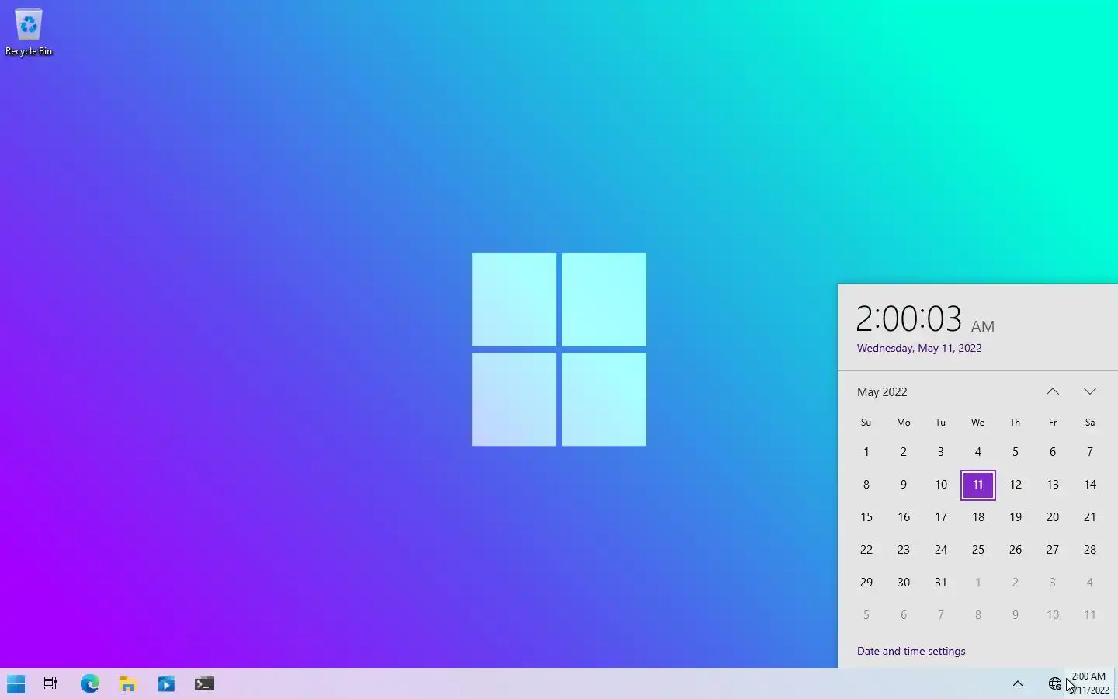Image resolution: width=1118 pixels, height=699 pixels.
Task: Select grayed June 7 in calendar
Action: 941,615
